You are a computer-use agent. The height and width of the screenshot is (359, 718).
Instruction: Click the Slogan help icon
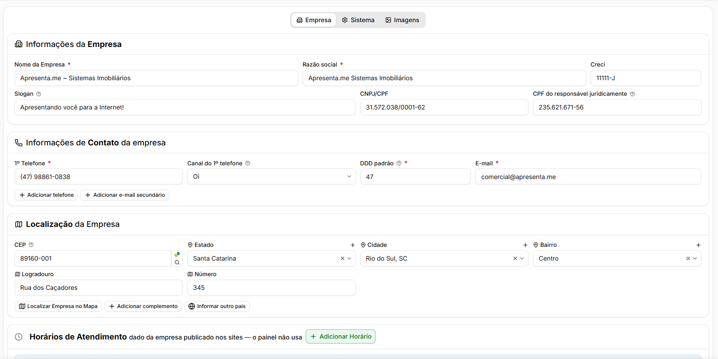point(39,94)
